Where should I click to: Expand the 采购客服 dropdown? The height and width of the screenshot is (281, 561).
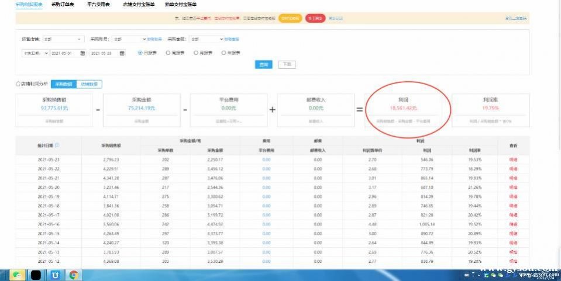click(206, 39)
